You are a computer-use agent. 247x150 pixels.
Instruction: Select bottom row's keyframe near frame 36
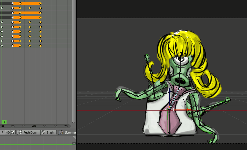click(x=30, y=46)
